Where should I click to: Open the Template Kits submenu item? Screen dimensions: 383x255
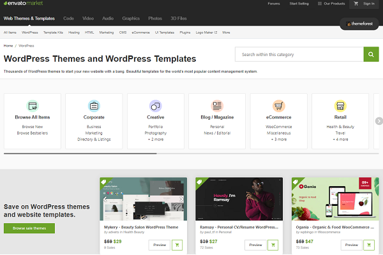(53, 33)
